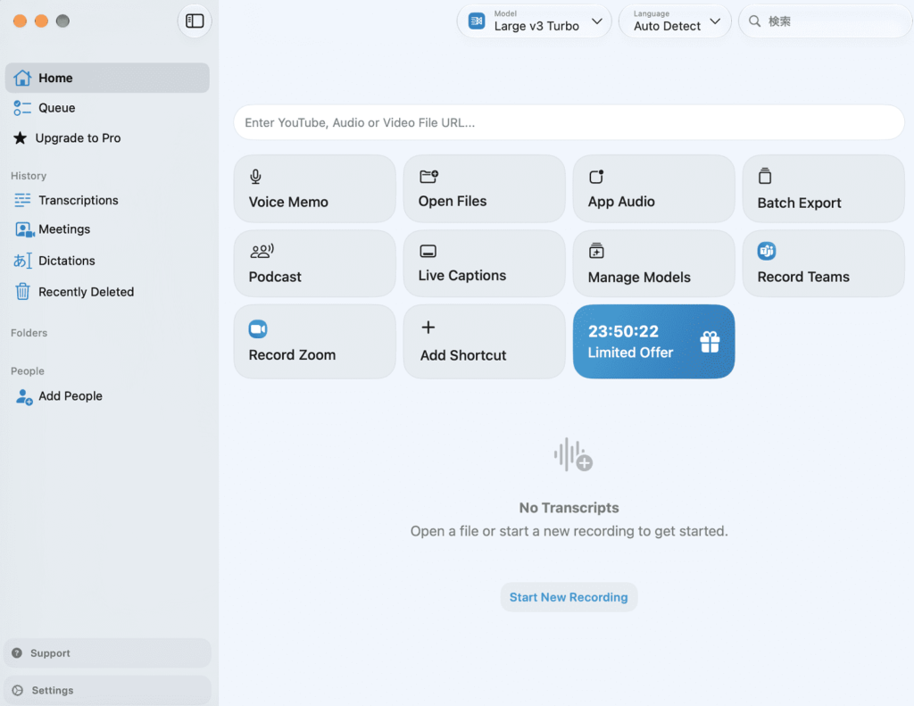Click the Voice Memo microphone icon

pos(255,176)
